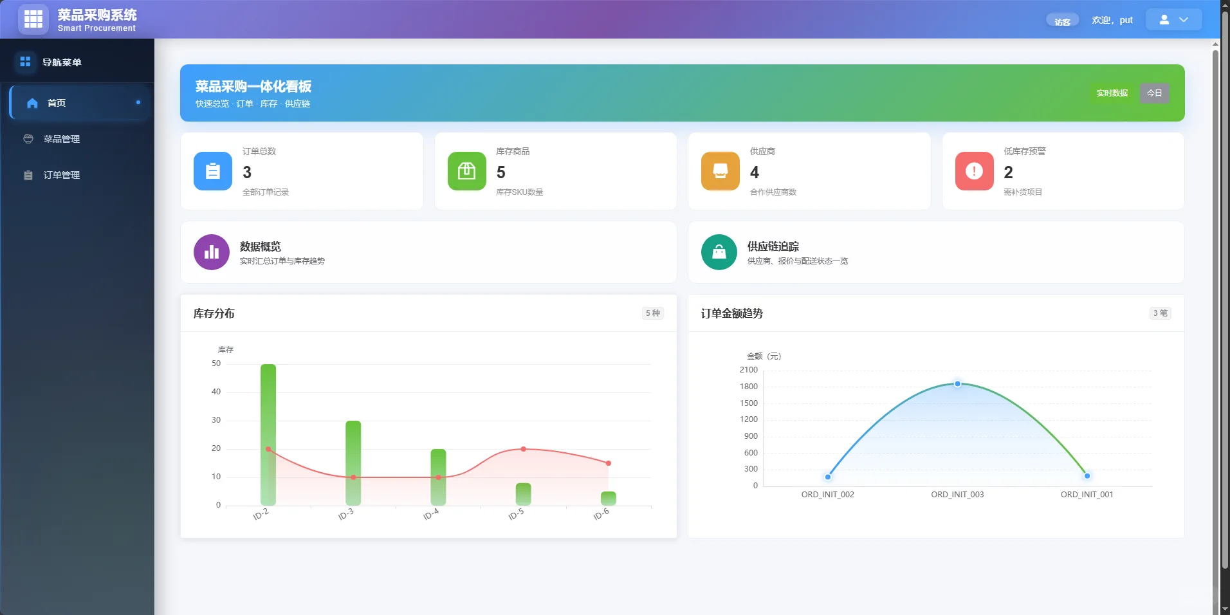This screenshot has height=615, width=1230.
Task: Click the 实时数据 tag button
Action: click(1112, 93)
